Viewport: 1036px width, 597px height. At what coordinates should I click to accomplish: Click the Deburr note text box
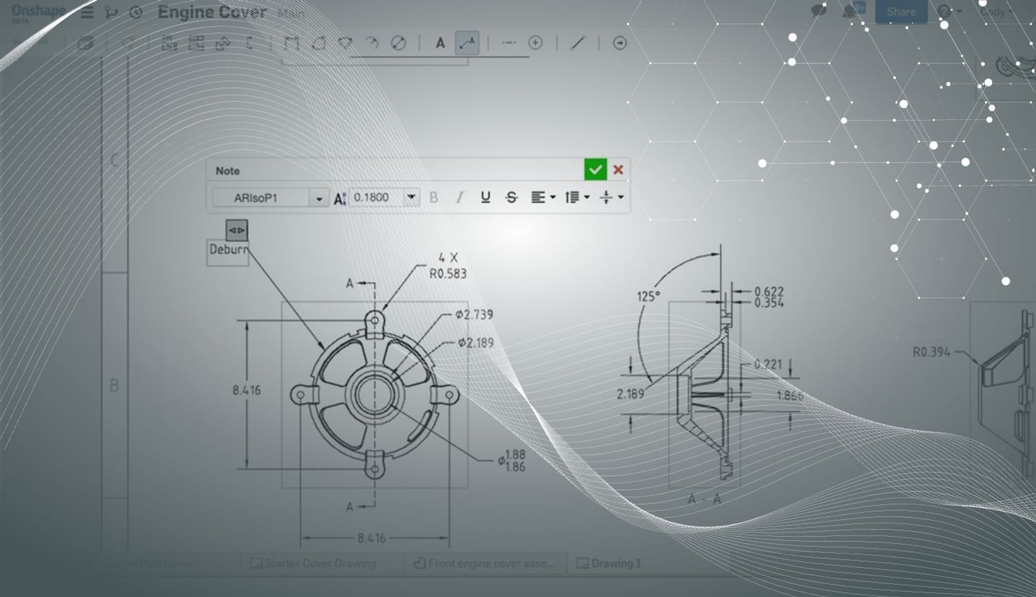point(227,250)
